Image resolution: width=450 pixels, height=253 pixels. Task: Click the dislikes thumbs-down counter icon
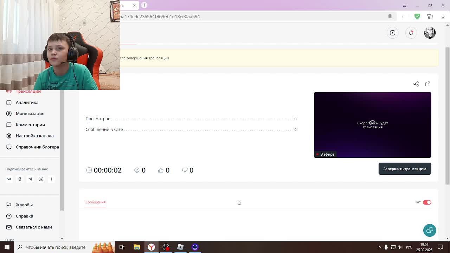tap(185, 170)
